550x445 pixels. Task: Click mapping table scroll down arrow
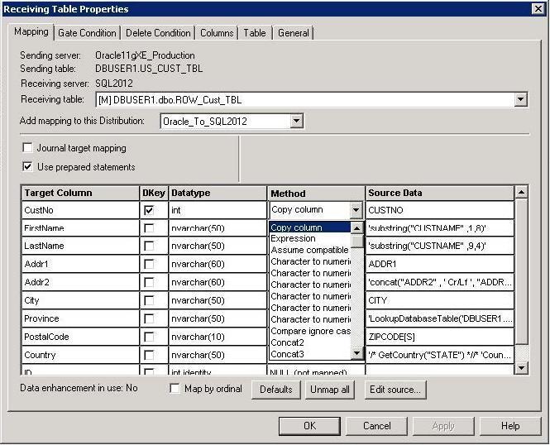(x=522, y=368)
